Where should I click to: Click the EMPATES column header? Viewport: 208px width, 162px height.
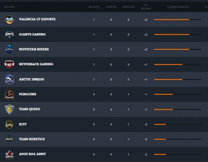(111, 7)
